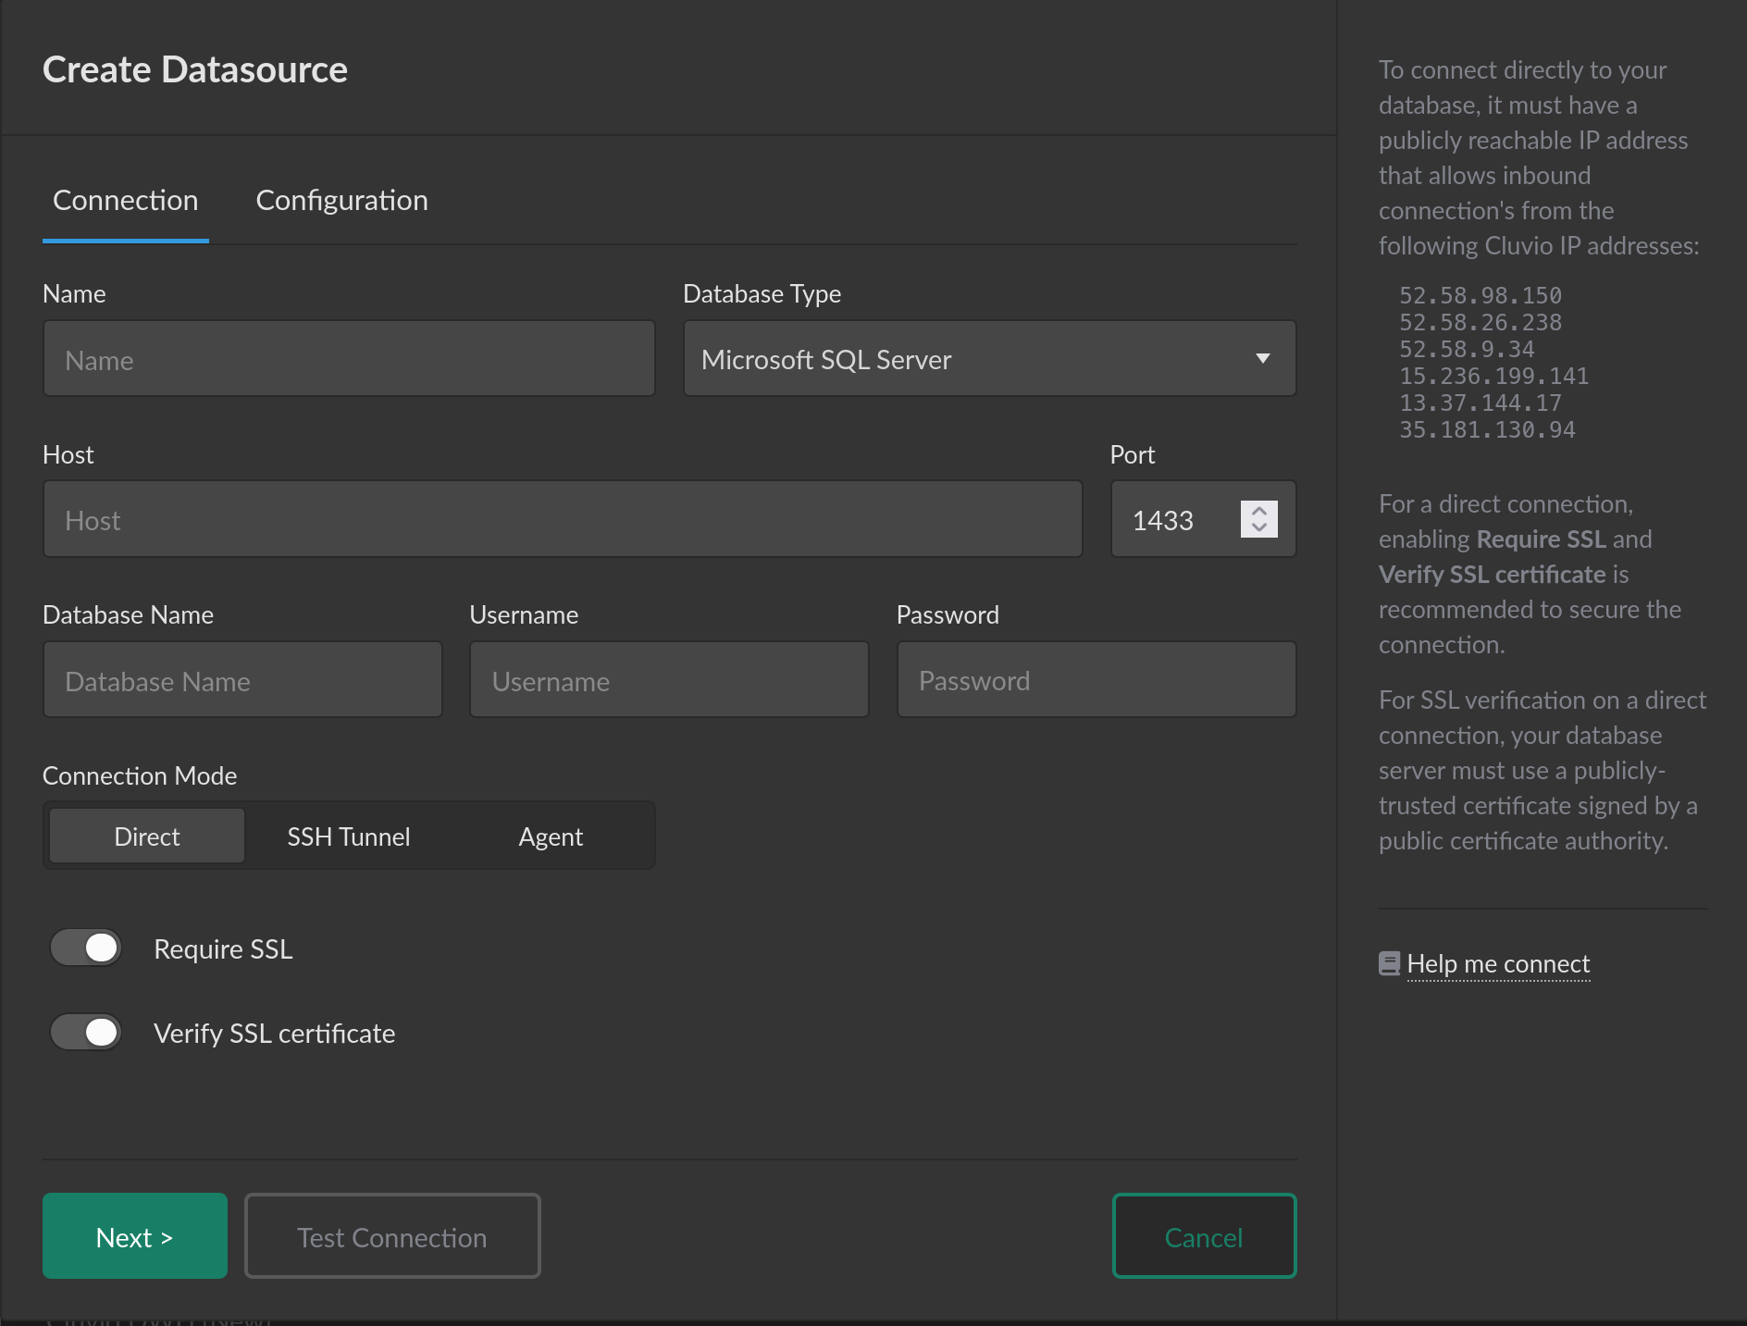Click the Create Datasource heading

point(195,69)
